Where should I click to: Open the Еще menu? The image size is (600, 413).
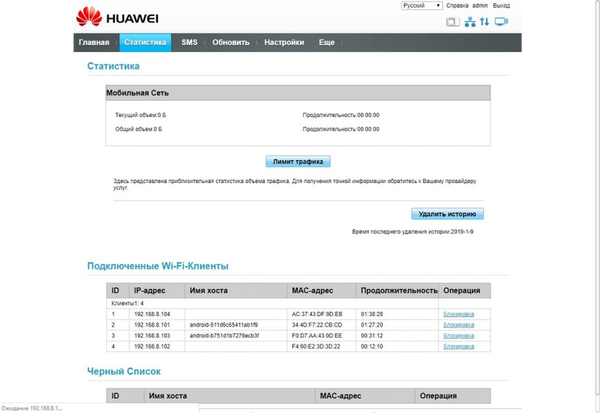pyautogui.click(x=327, y=43)
